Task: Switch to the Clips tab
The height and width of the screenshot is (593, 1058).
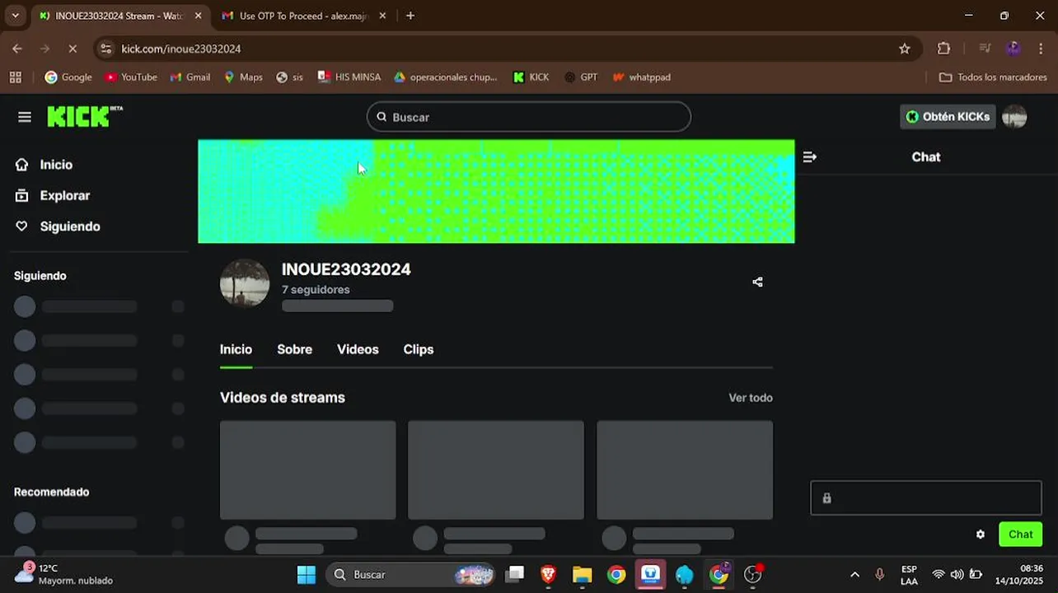Action: (x=419, y=349)
